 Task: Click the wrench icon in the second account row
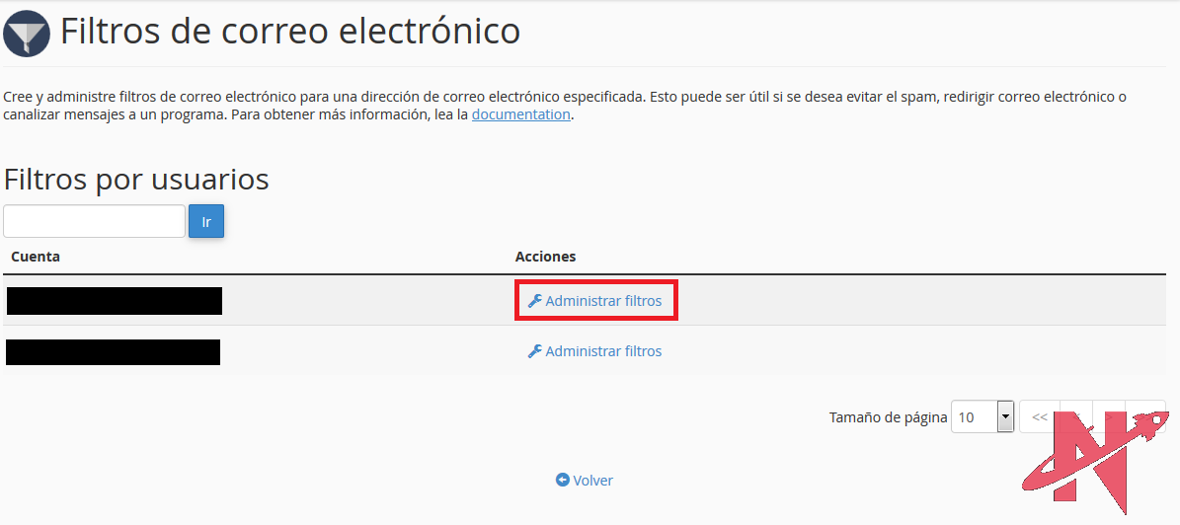click(534, 351)
